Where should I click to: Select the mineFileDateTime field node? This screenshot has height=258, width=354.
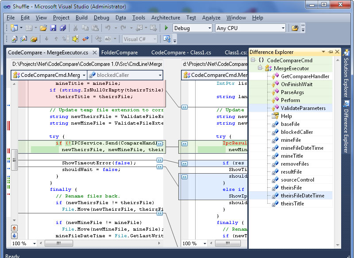tap(302, 148)
